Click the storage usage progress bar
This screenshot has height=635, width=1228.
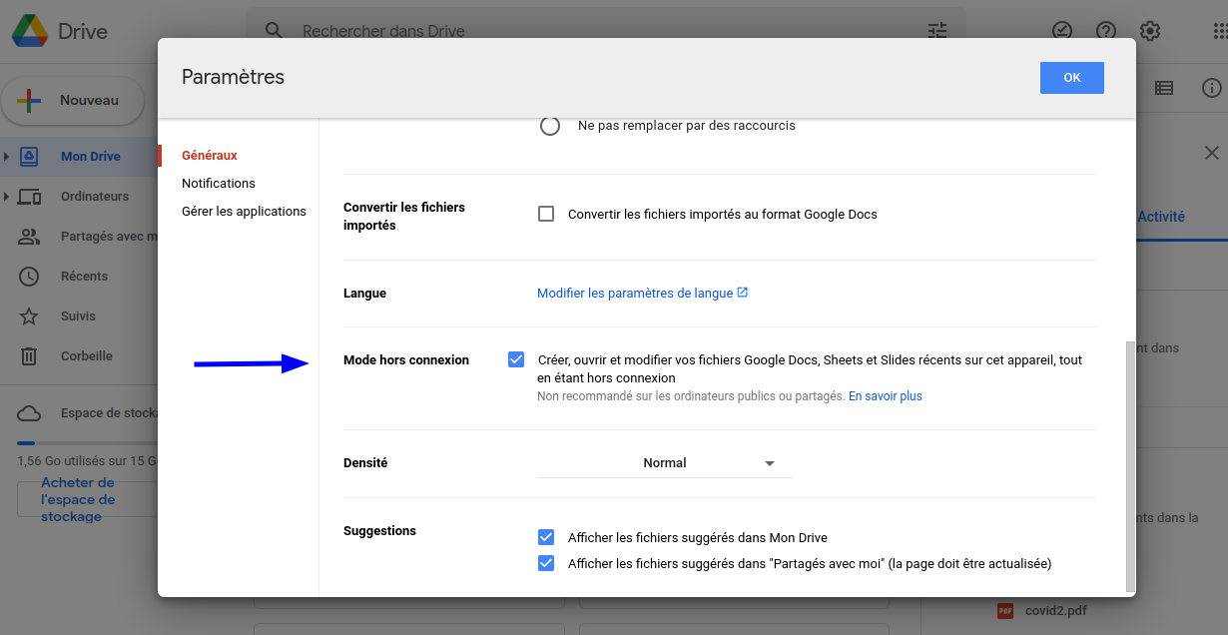pyautogui.click(x=88, y=443)
